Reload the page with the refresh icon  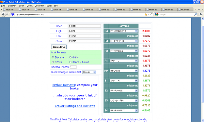[x=151, y=14]
